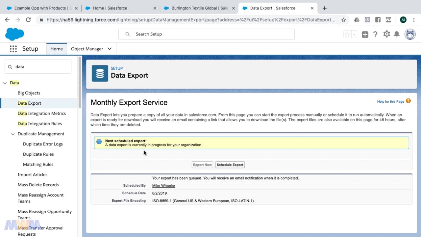Collapse the Duplicate Management section

pyautogui.click(x=13, y=134)
